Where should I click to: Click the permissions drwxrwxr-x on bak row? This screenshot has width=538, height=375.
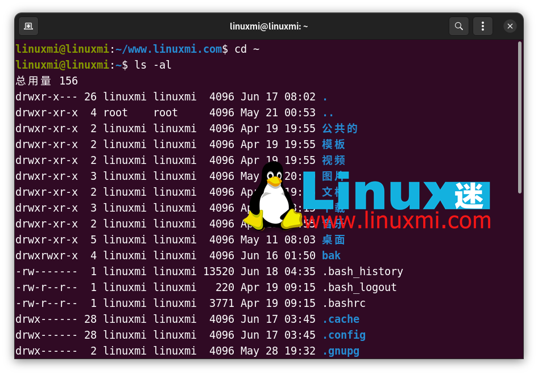47,255
